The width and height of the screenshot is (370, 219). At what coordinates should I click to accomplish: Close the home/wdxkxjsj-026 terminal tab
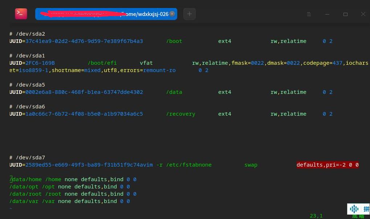tap(172, 14)
